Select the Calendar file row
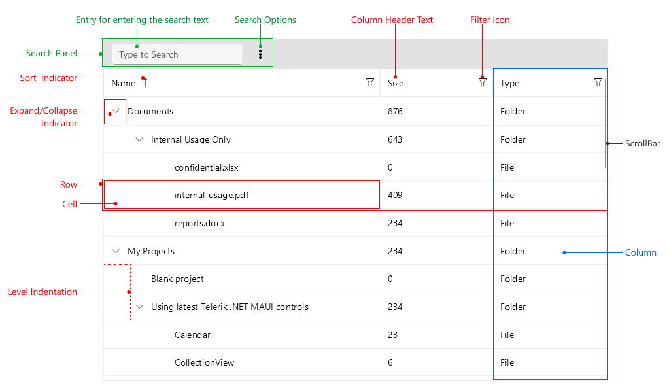Image resolution: width=667 pixels, height=391 pixels. [x=192, y=335]
